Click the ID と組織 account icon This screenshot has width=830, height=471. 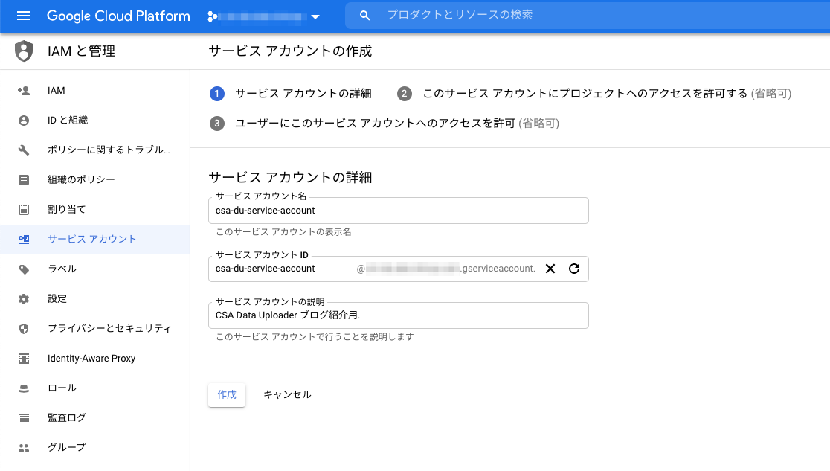coord(24,121)
